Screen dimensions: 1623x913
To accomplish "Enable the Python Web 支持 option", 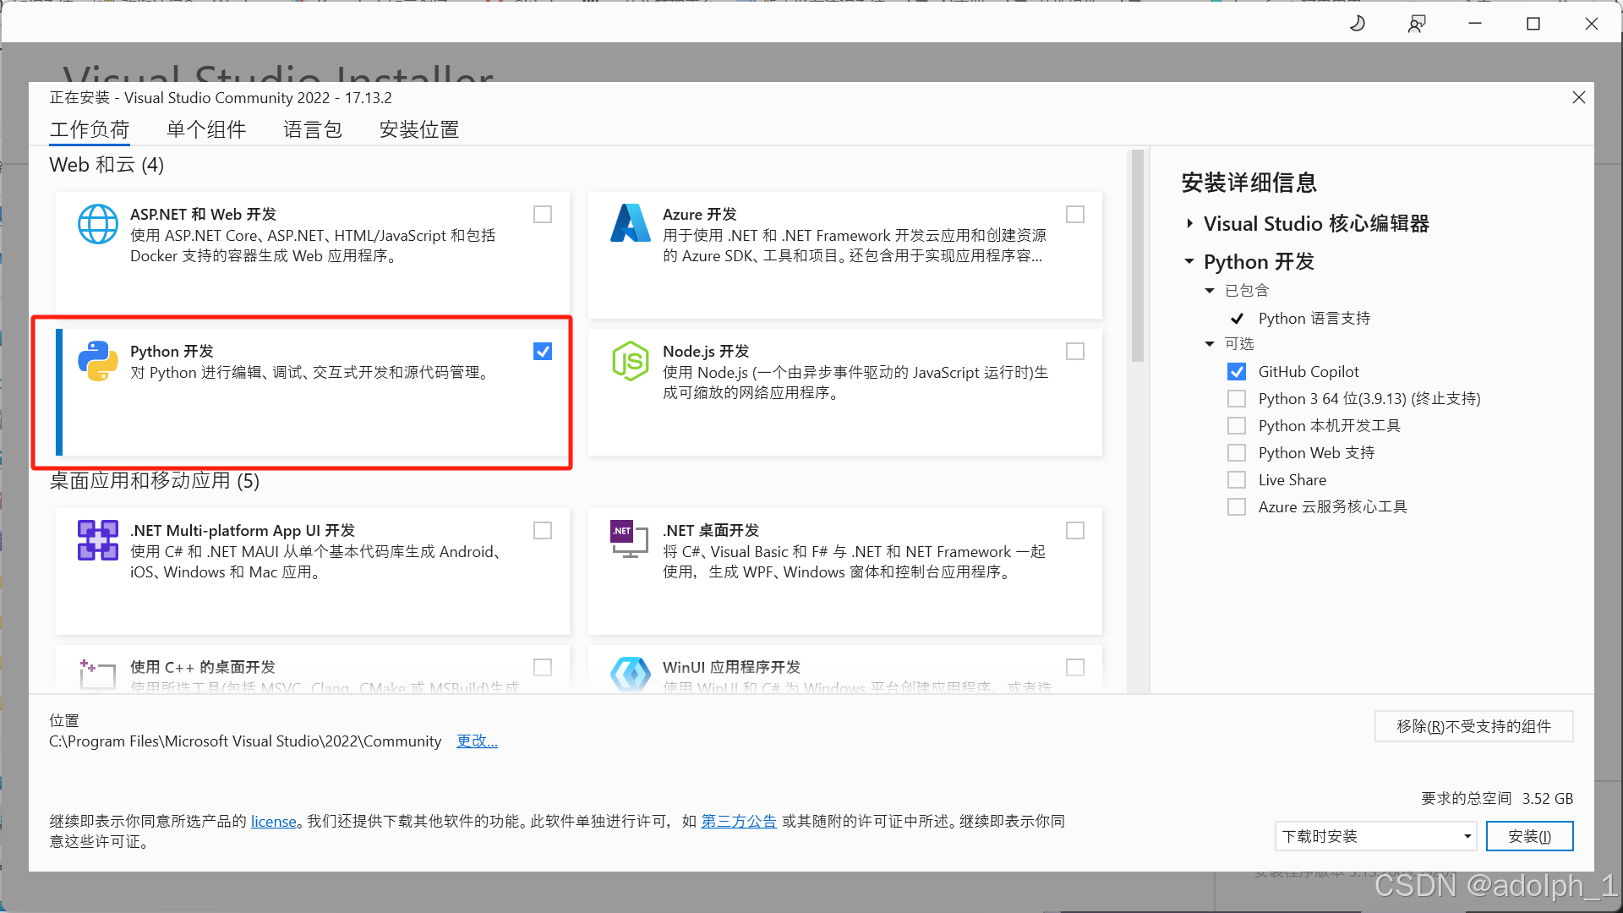I will pos(1237,453).
